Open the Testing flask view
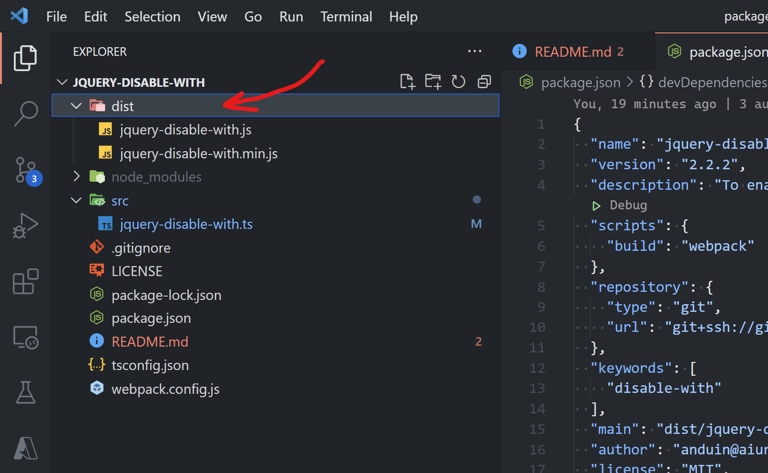Viewport: 768px width, 473px height. click(25, 392)
